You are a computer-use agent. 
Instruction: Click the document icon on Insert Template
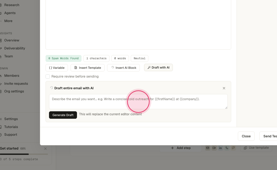click(x=76, y=68)
